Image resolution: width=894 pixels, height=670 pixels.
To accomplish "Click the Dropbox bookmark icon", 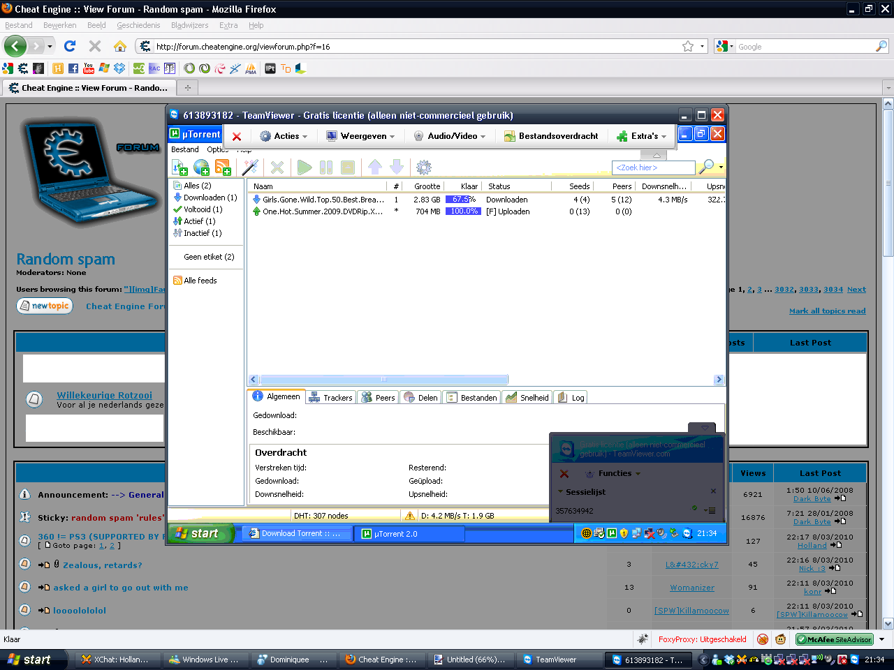I will coord(119,68).
